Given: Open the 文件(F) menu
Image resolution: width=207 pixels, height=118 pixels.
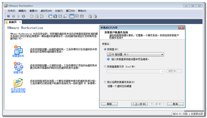Looking at the screenshot, I should [x=11, y=11].
